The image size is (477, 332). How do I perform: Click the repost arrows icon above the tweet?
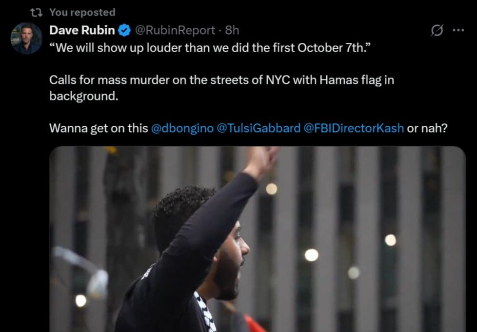(37, 12)
